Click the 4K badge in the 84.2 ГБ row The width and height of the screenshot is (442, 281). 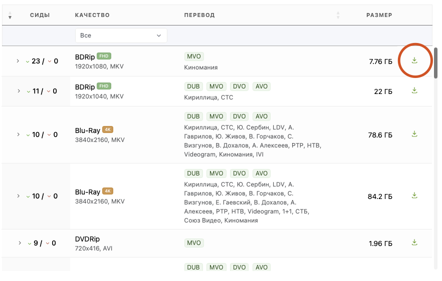[x=108, y=191]
